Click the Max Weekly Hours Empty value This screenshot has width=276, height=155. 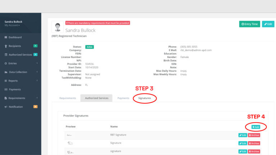tap(183, 75)
